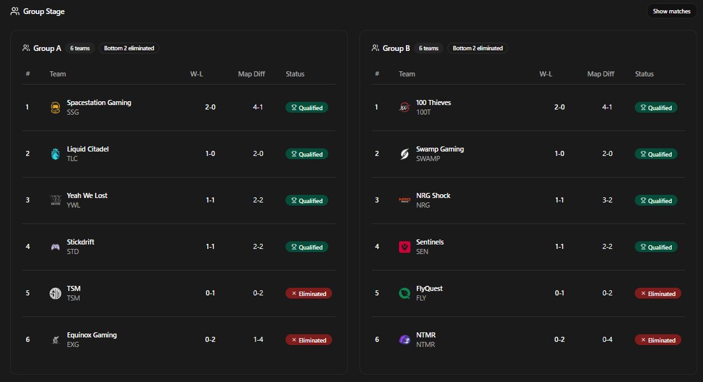The image size is (703, 382).
Task: Click NRG Shock's Qualified badge
Action: 656,201
